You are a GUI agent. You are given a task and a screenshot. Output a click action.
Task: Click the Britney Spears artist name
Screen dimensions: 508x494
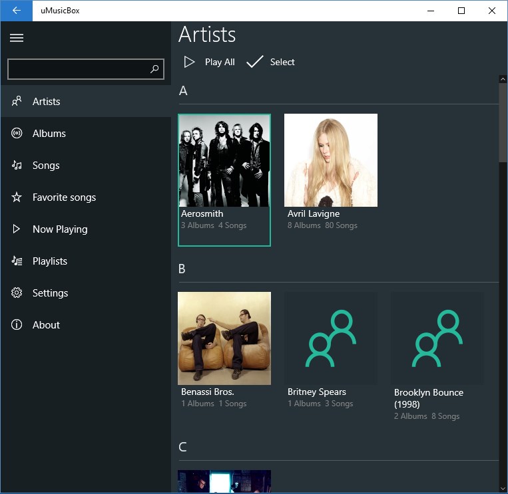point(316,392)
